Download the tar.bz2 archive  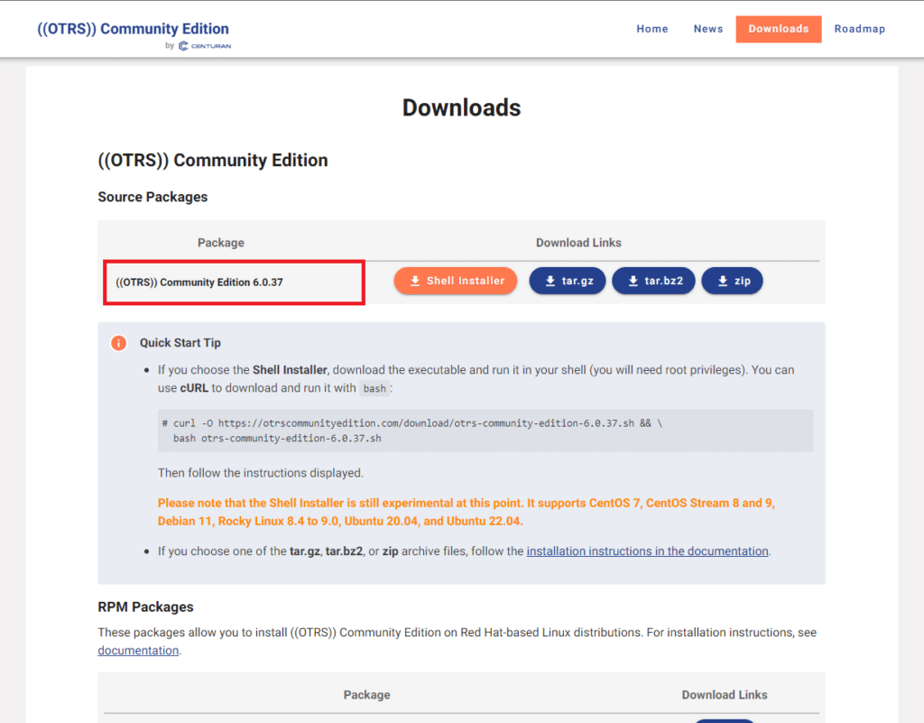click(653, 281)
